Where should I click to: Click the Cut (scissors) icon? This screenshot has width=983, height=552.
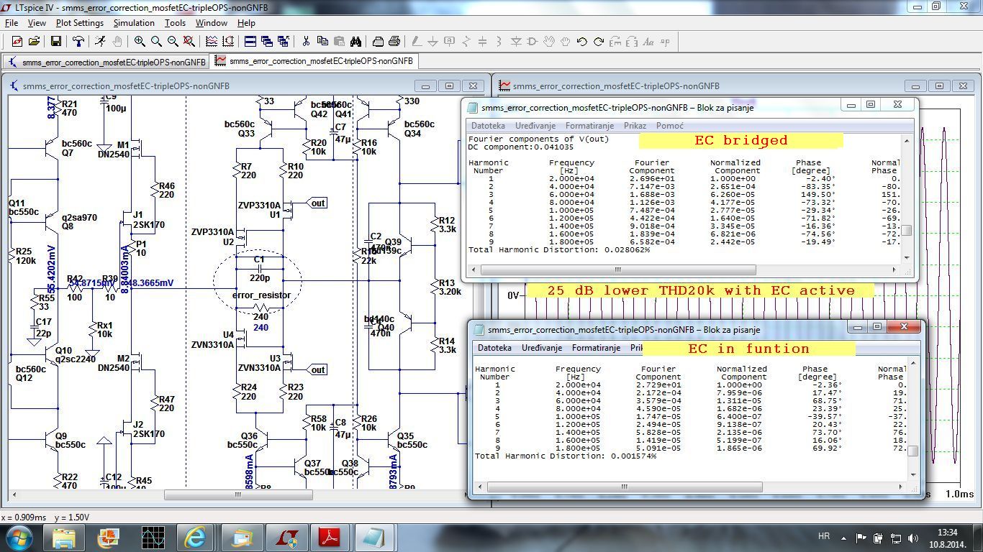pos(306,42)
